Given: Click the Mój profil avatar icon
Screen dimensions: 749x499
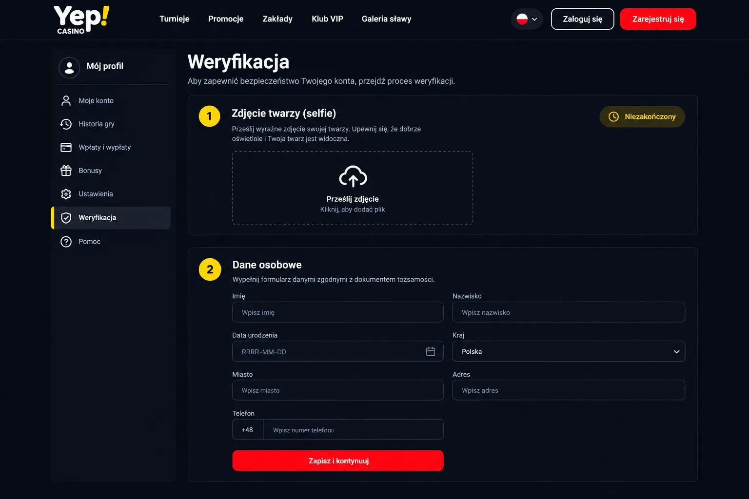Looking at the screenshot, I should click(69, 67).
